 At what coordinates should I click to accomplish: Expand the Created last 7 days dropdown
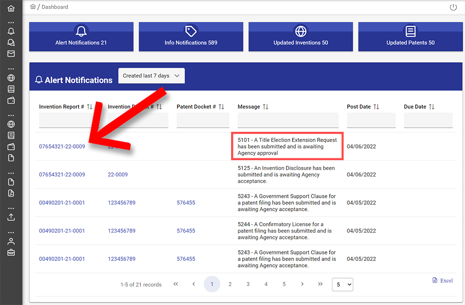(x=152, y=76)
